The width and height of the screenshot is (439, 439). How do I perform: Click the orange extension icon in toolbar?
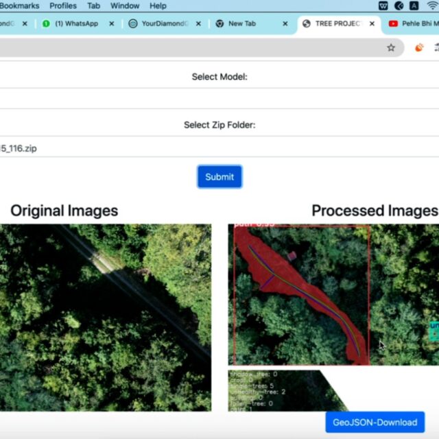419,47
